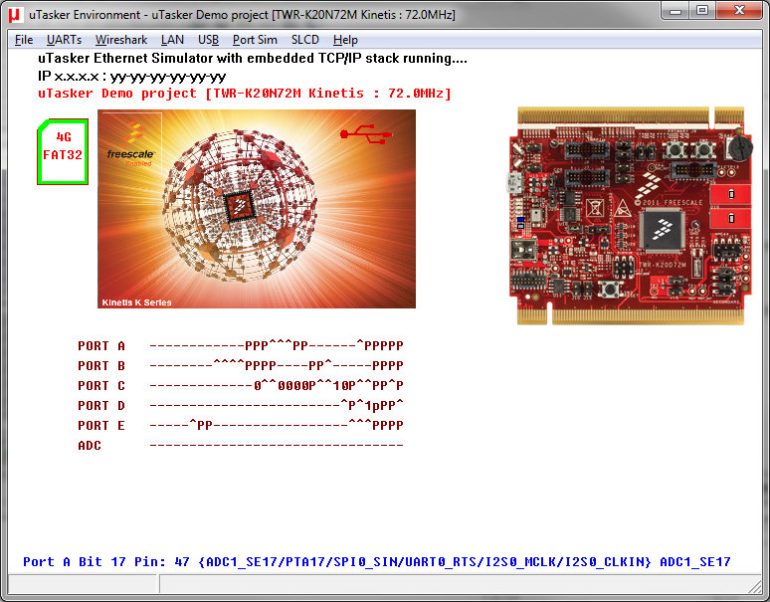Maximize the uTasker Environment window

[x=702, y=11]
